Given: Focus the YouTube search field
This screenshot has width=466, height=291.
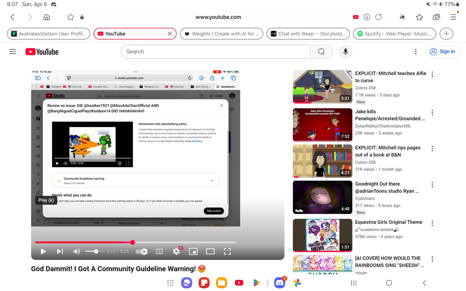Looking at the screenshot, I should pyautogui.click(x=216, y=52).
